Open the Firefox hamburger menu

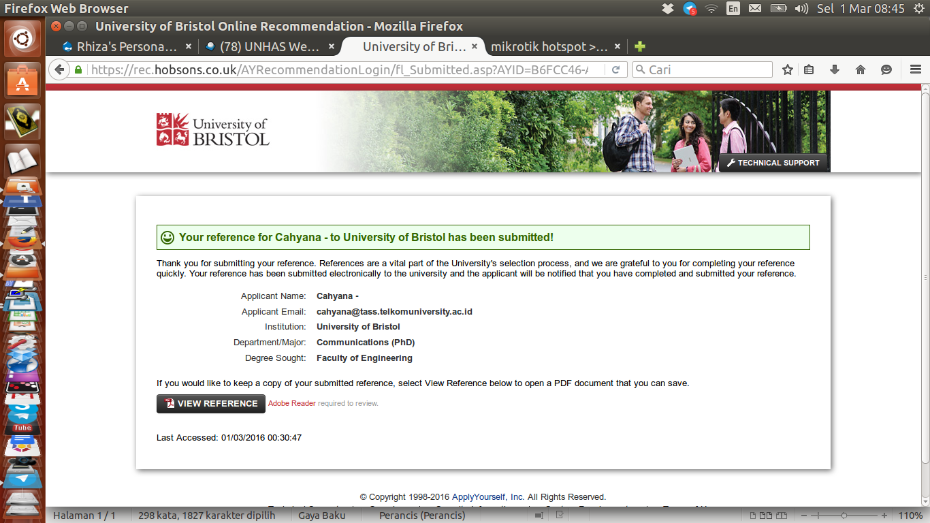tap(916, 69)
